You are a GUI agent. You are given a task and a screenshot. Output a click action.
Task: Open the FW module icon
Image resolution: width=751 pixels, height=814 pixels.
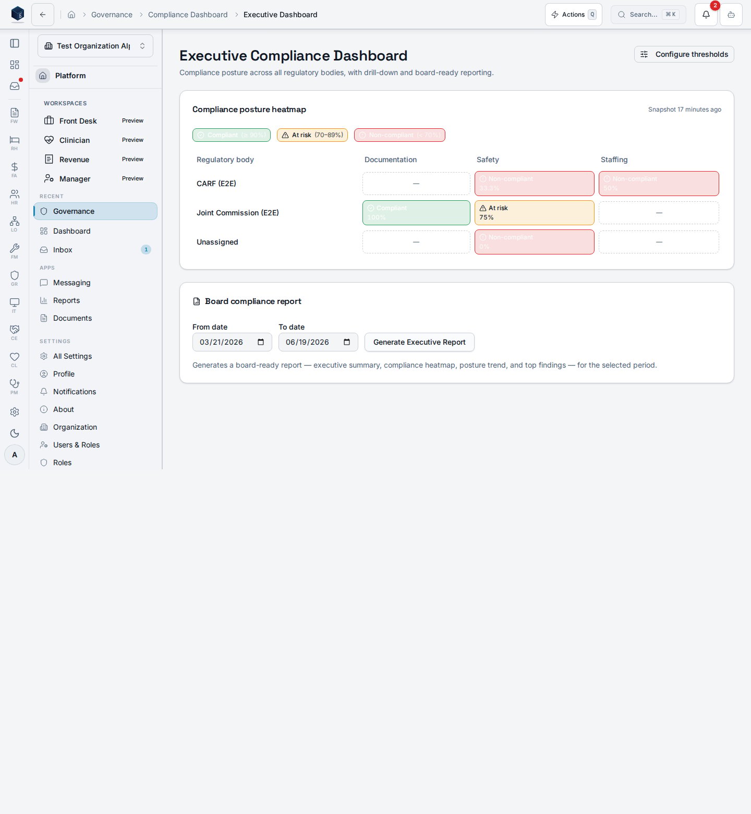[15, 115]
